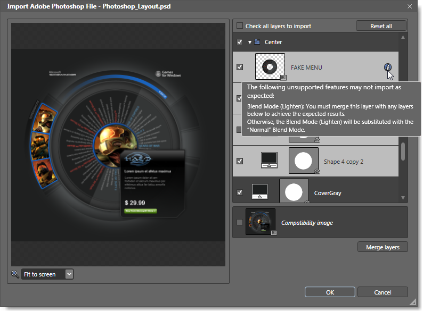423x311 pixels.
Task: Select the FAKE MENU layer thumbnail
Action: pyautogui.click(x=270, y=66)
